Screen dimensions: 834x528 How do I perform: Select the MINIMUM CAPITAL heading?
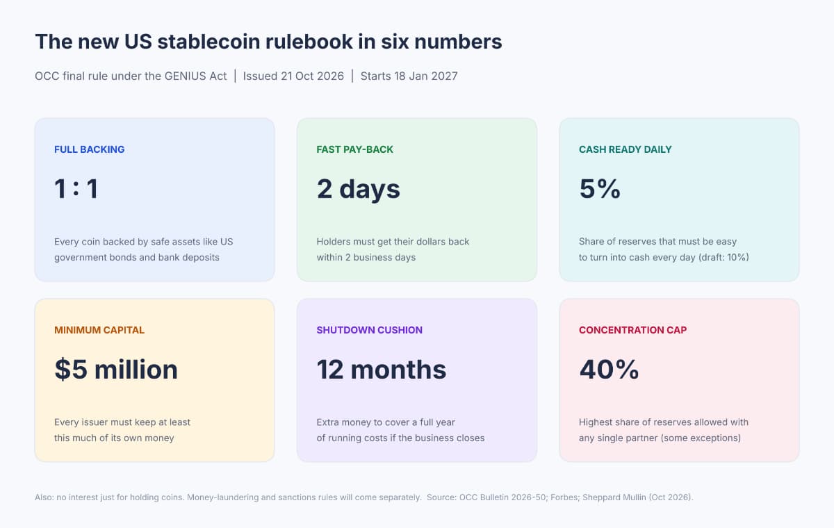99,330
